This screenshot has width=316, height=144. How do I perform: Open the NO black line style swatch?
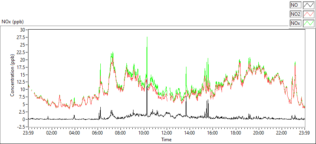click(308, 5)
